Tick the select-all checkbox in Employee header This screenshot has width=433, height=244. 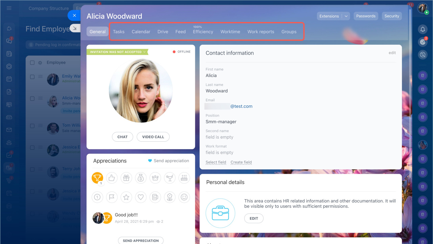click(32, 63)
